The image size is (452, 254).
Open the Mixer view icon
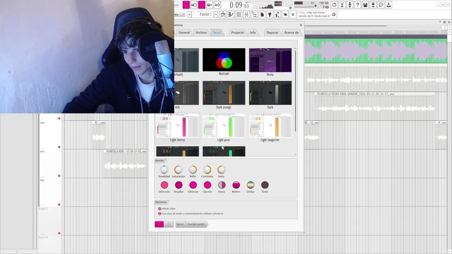click(246, 14)
